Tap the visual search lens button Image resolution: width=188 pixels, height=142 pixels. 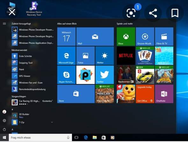pyautogui.click(x=131, y=13)
